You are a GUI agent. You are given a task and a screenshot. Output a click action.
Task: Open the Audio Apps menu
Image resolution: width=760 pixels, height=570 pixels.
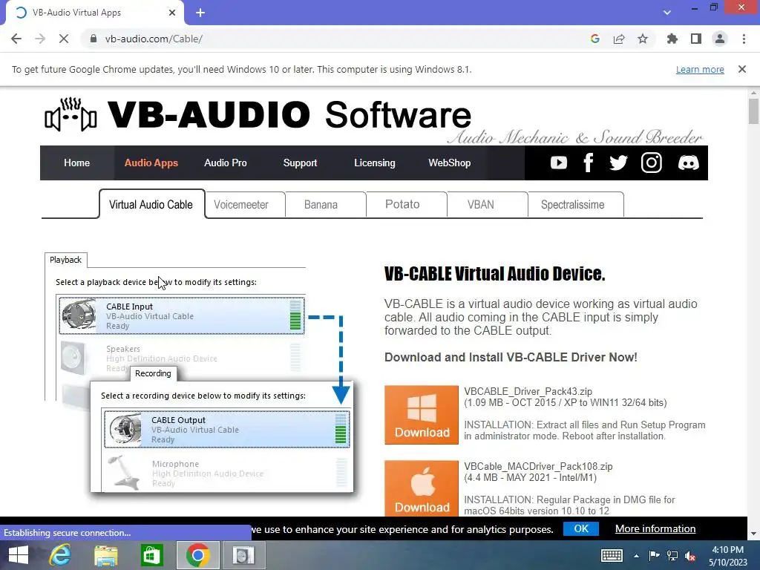click(x=151, y=163)
